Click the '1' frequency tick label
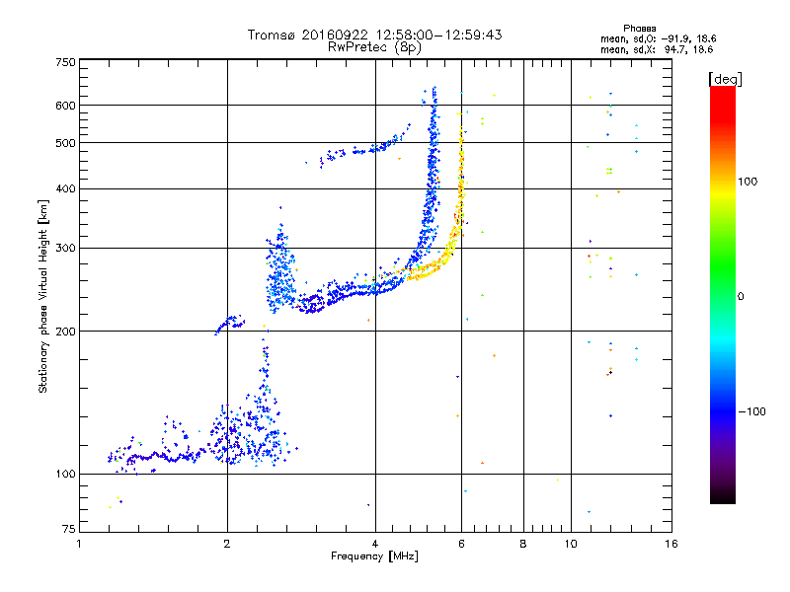This screenshot has width=790, height=592. click(79, 544)
